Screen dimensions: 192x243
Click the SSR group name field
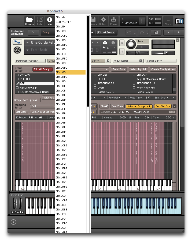(37, 83)
